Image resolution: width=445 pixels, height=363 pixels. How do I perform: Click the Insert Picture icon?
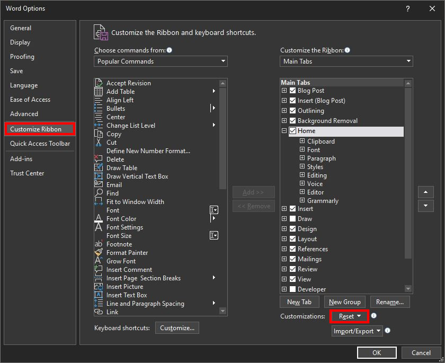tap(99, 286)
